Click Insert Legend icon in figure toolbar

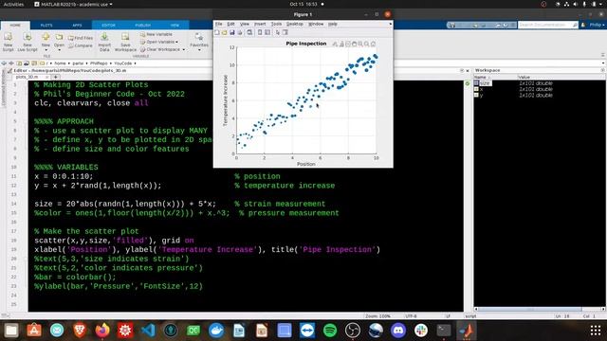pyautogui.click(x=267, y=32)
